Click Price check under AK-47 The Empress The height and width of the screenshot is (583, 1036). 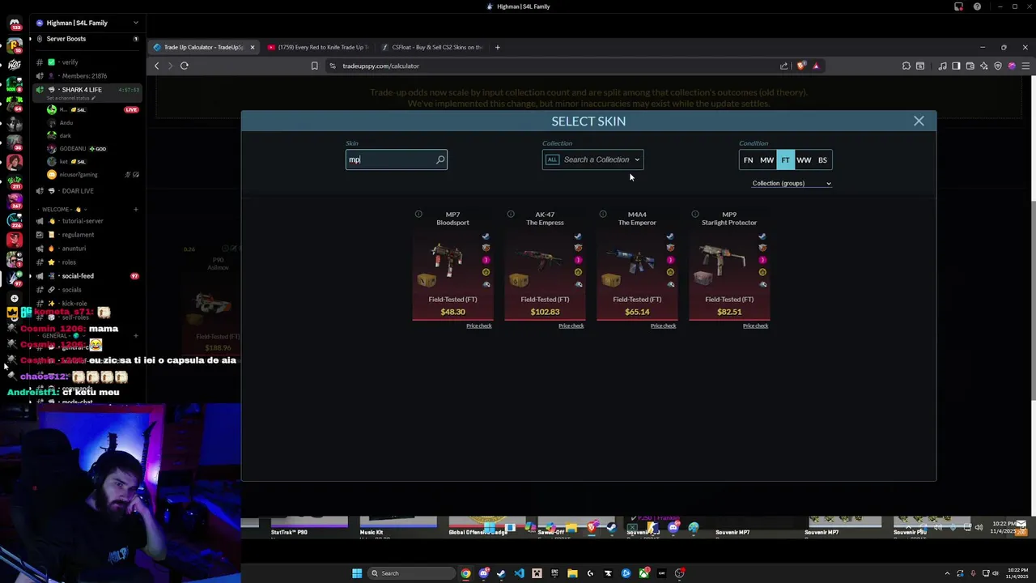(x=571, y=326)
